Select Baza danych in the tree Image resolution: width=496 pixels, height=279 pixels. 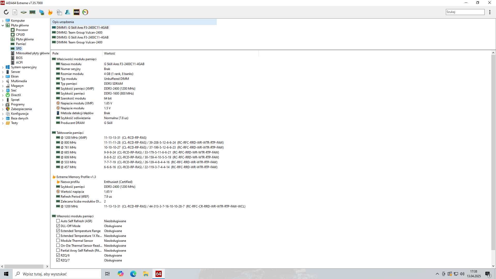[x=19, y=118]
